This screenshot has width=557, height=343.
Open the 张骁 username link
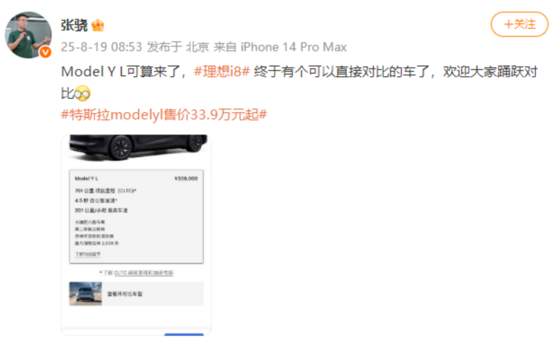click(74, 25)
